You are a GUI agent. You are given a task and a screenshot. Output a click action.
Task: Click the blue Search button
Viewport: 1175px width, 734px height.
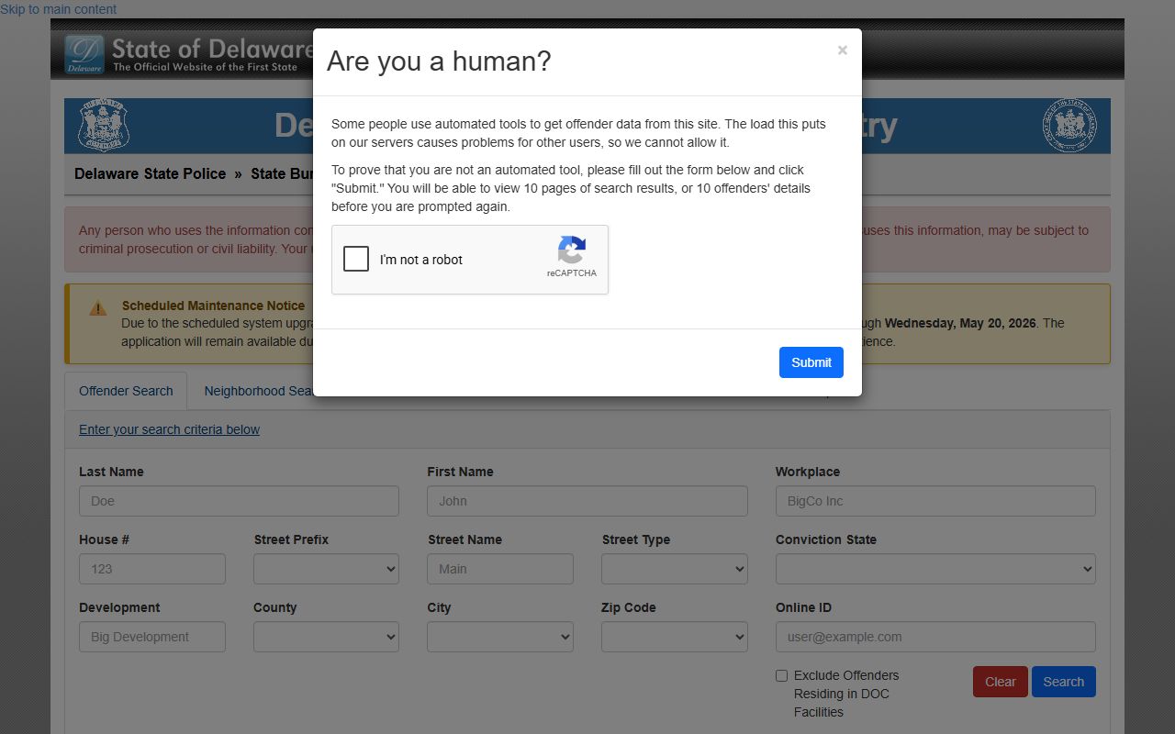(1064, 682)
